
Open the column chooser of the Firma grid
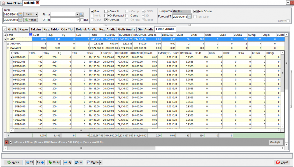5,35
